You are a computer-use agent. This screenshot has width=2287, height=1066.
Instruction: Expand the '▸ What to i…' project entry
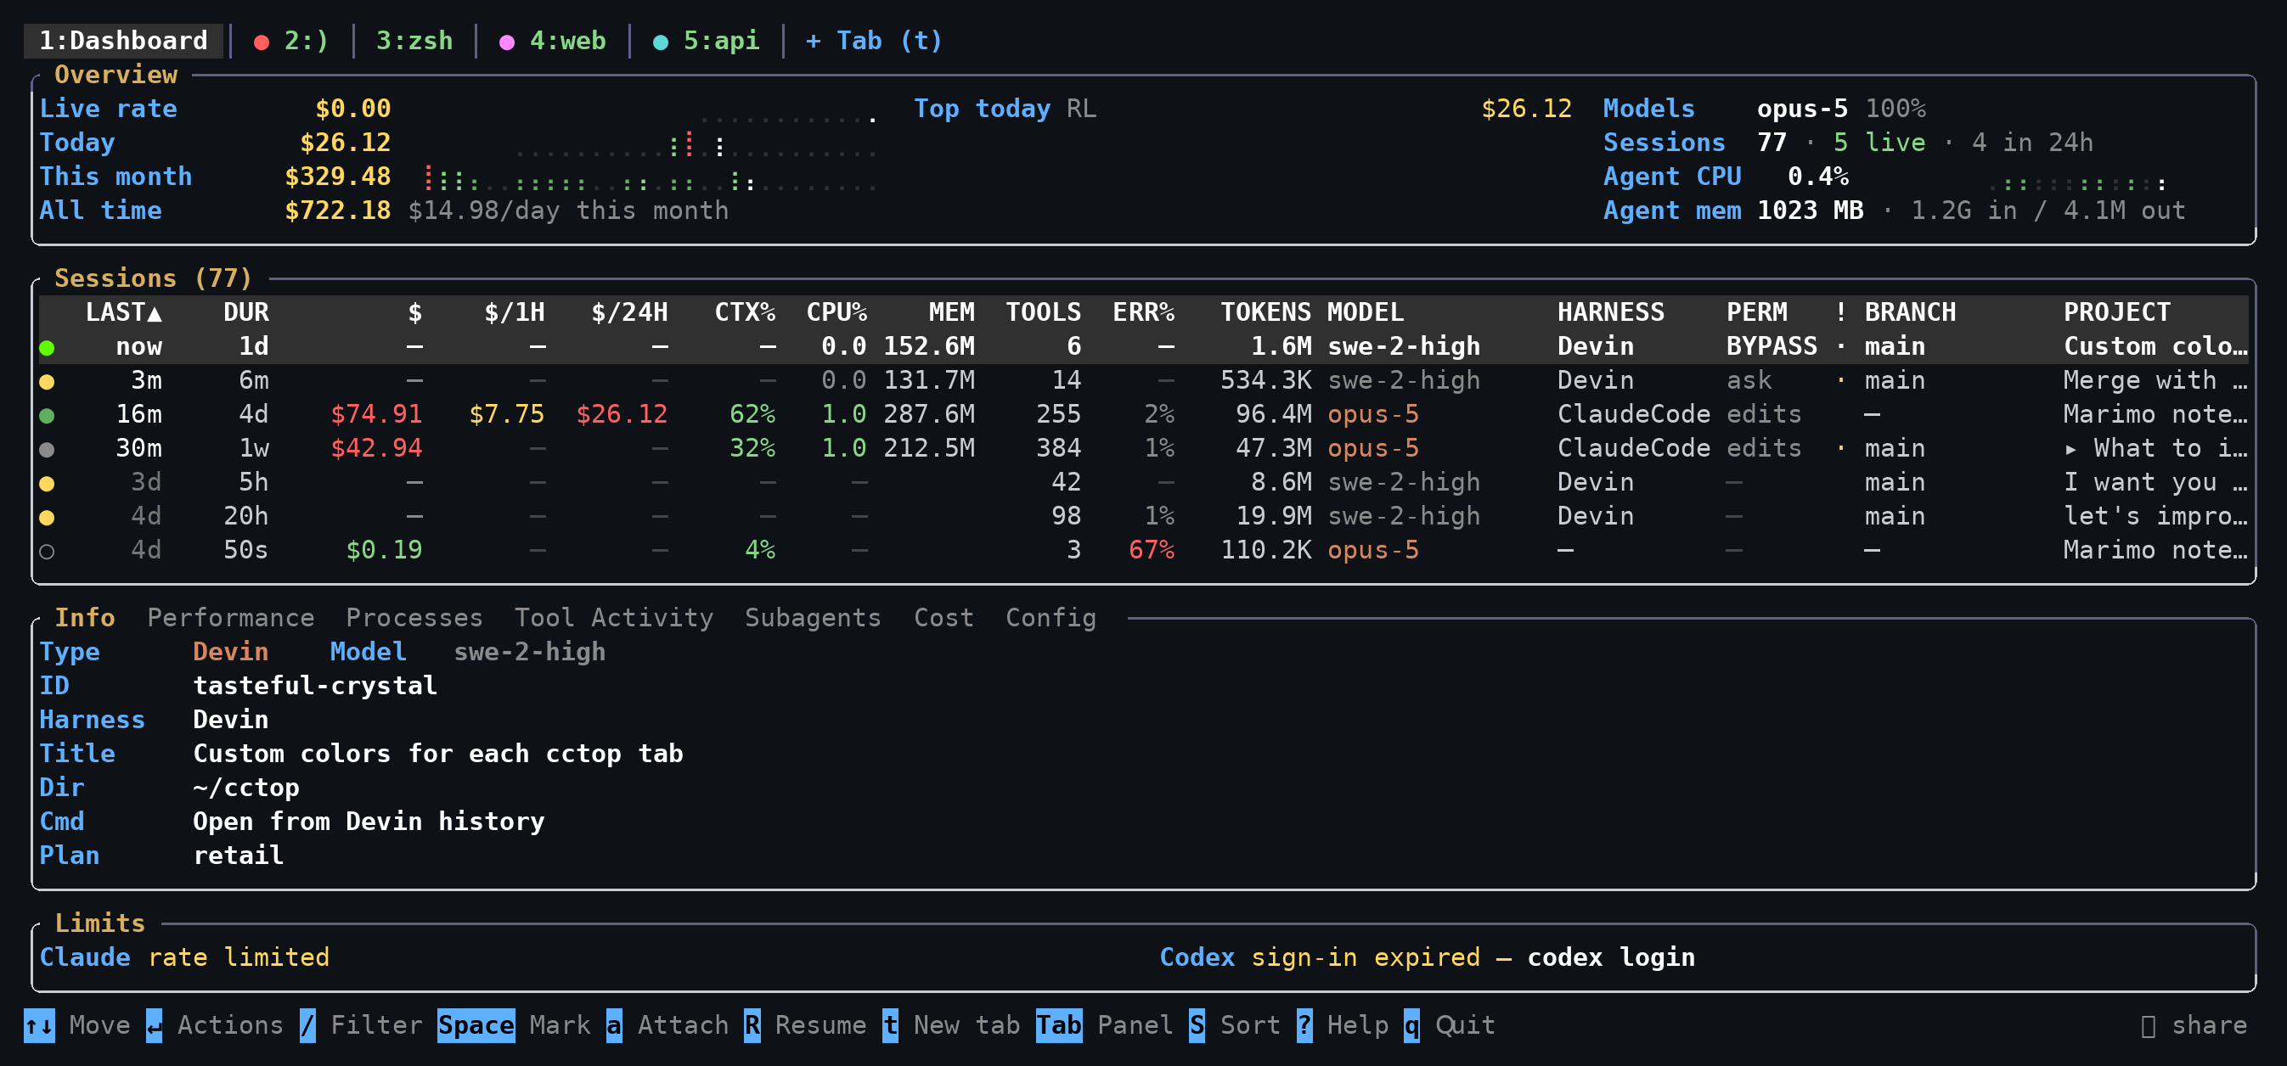click(2155, 448)
